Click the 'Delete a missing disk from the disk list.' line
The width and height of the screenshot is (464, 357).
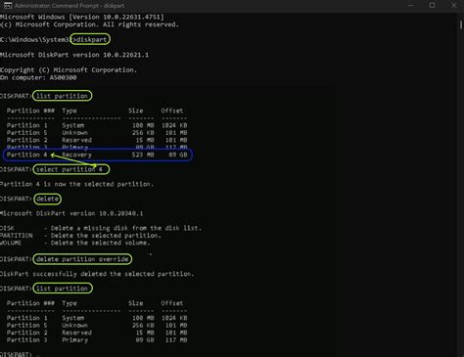[x=126, y=228]
